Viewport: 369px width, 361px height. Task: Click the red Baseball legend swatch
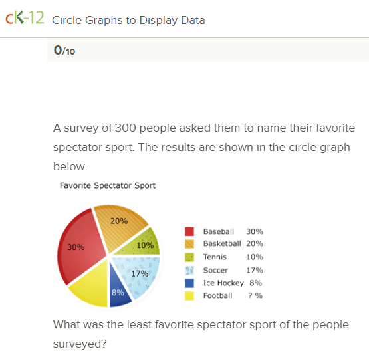click(x=189, y=231)
